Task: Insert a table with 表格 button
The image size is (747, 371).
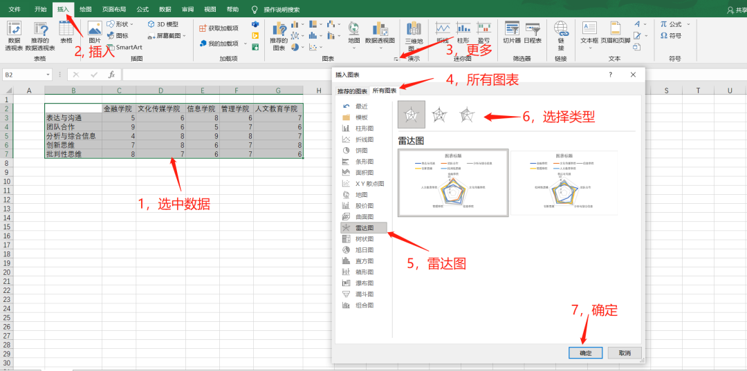Action: [x=66, y=32]
